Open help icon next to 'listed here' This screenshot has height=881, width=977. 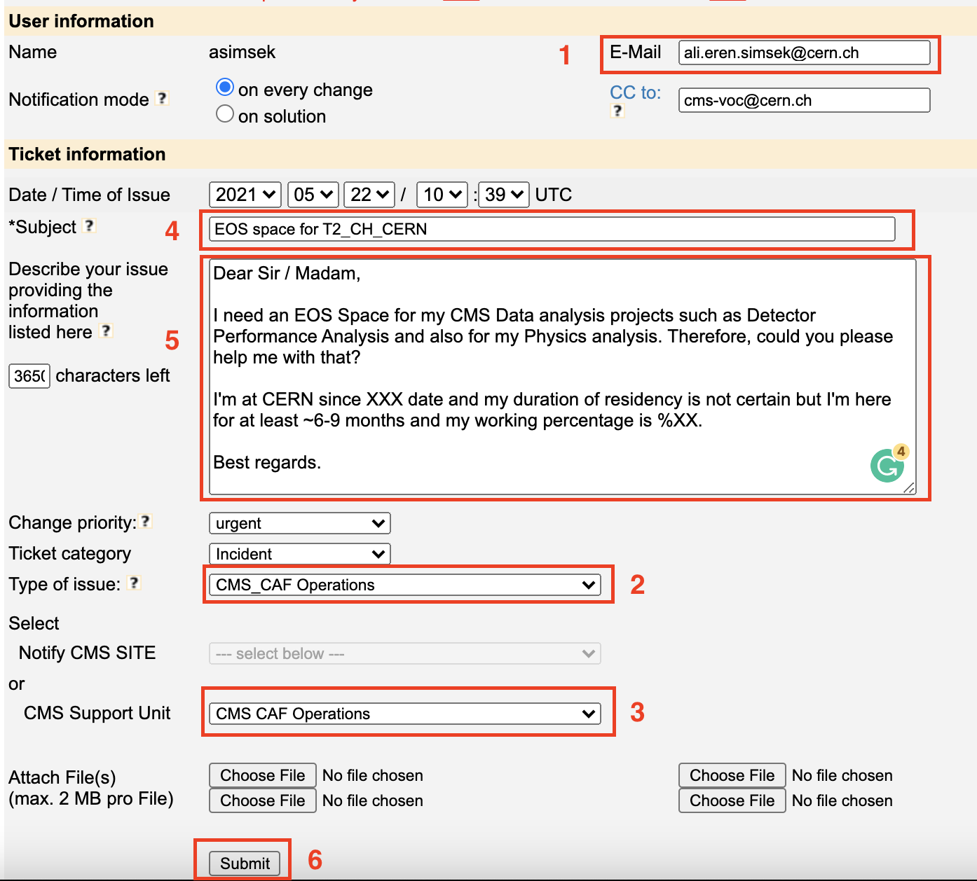[106, 331]
